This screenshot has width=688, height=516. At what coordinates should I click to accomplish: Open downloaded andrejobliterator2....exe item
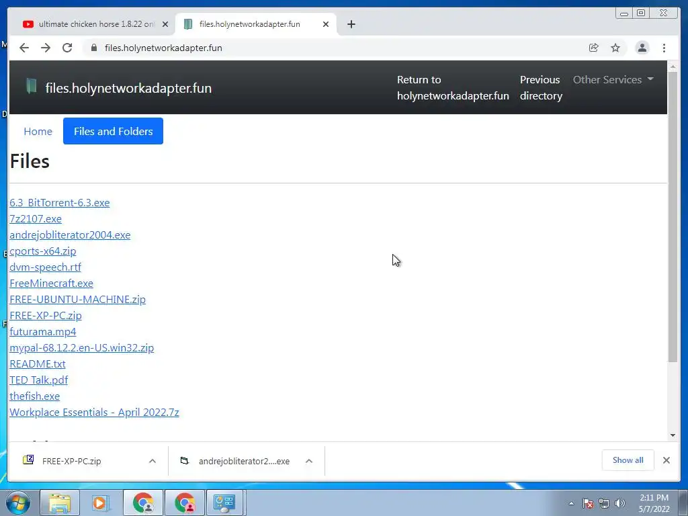coord(243,461)
